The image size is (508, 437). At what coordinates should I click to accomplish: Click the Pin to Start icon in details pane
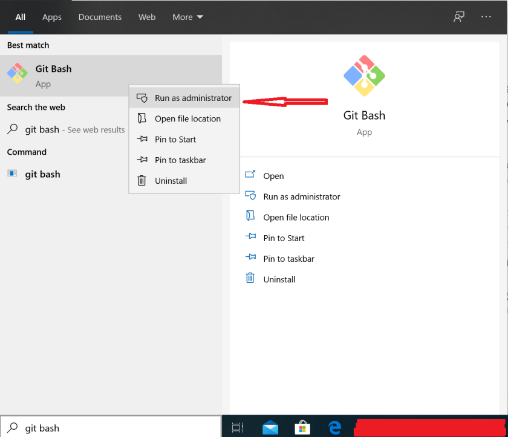click(250, 236)
